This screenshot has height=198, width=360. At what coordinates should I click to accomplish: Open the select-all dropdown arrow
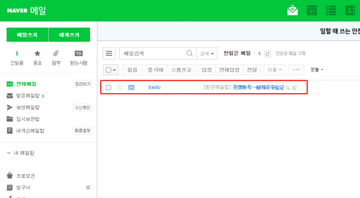(x=114, y=70)
